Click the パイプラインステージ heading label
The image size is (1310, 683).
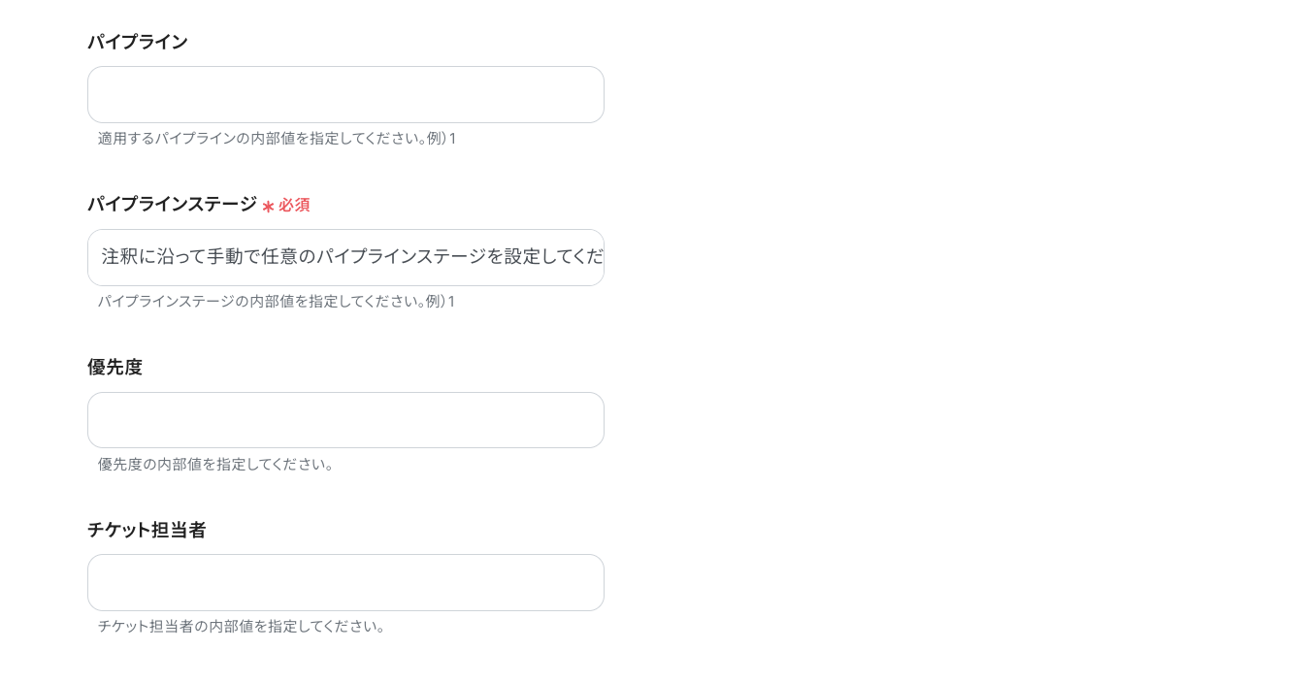(x=172, y=205)
